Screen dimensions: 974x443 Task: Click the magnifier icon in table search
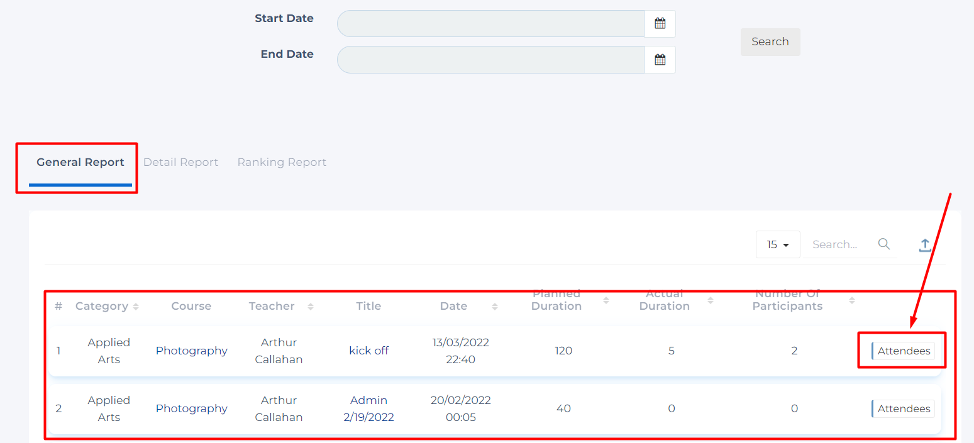[883, 244]
